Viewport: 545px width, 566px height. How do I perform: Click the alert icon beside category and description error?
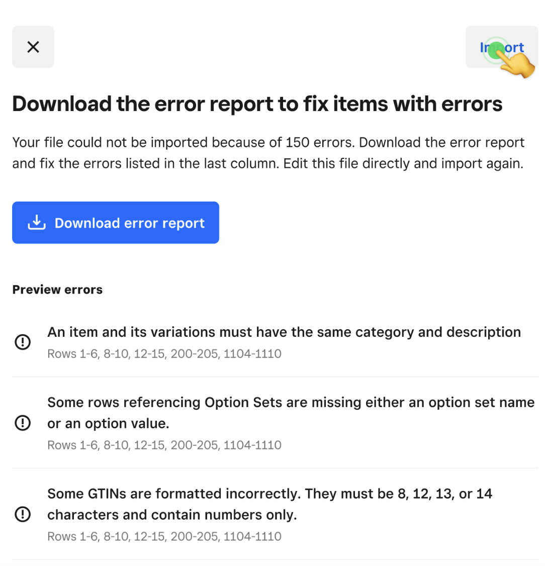click(x=23, y=342)
